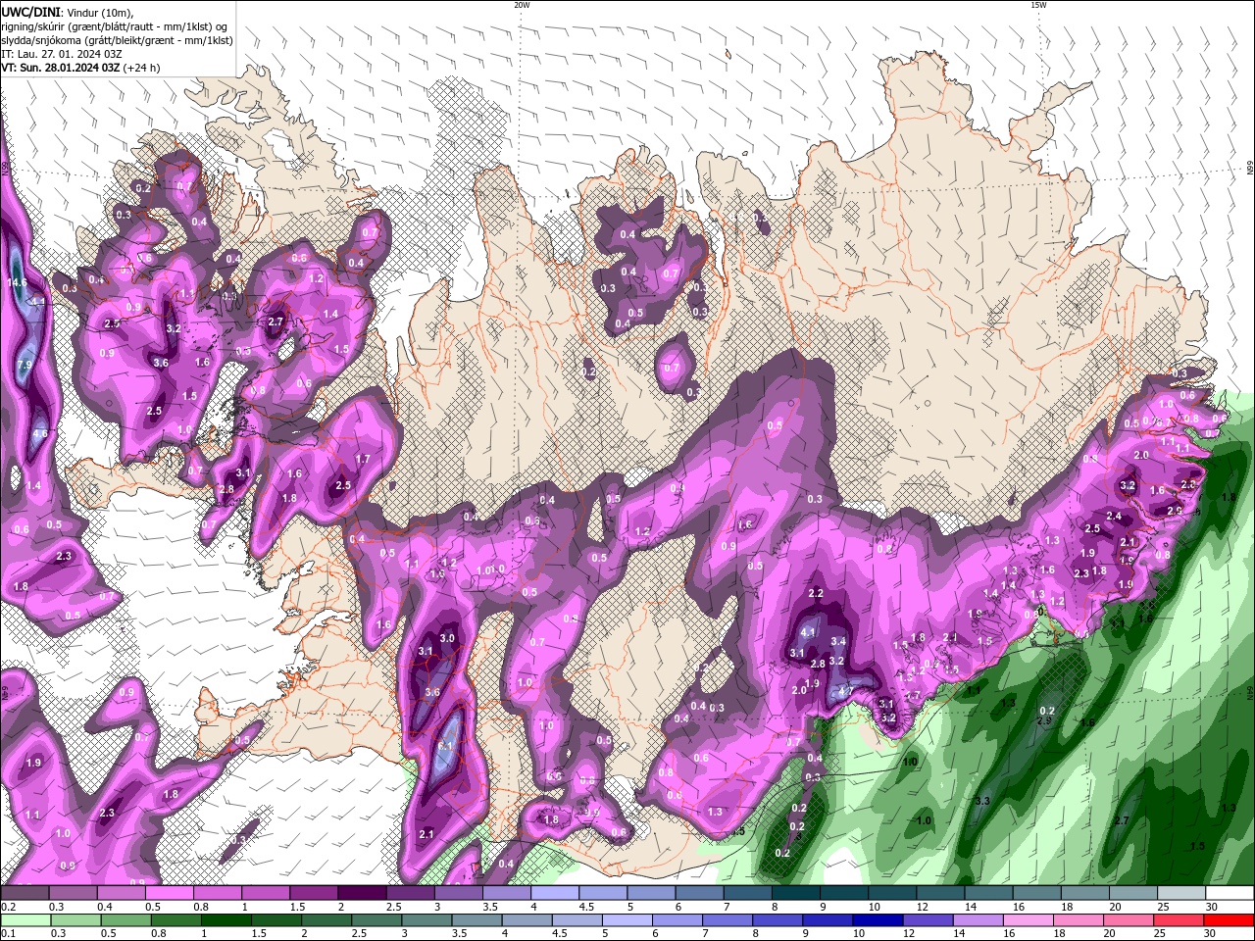
Task: Click the 6.1 precipitation value on the map
Action: (x=444, y=746)
